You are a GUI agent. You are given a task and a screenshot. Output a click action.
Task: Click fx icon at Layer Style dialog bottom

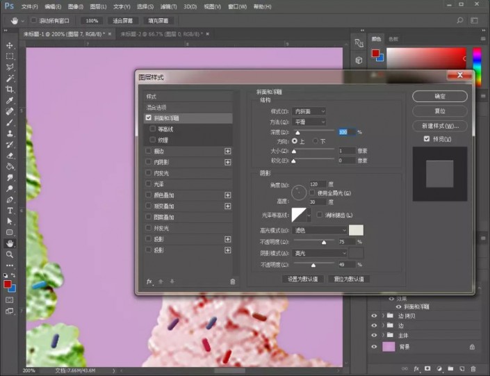pos(149,281)
